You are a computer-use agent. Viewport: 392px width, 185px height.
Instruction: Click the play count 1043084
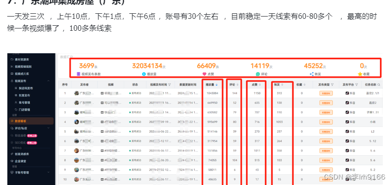pos(212,93)
